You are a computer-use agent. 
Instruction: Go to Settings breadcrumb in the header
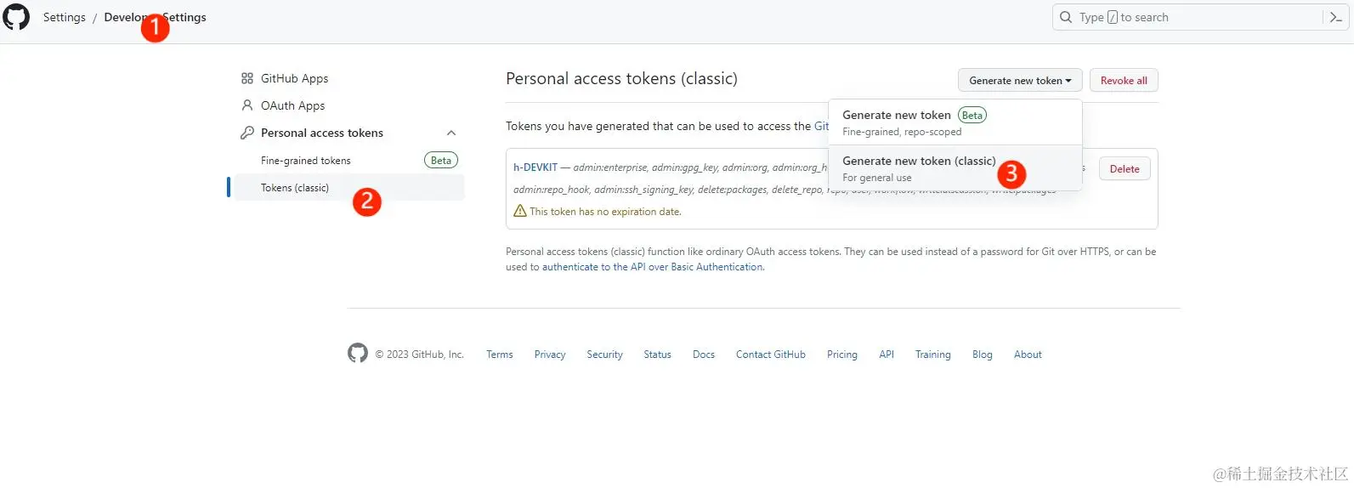tap(65, 17)
